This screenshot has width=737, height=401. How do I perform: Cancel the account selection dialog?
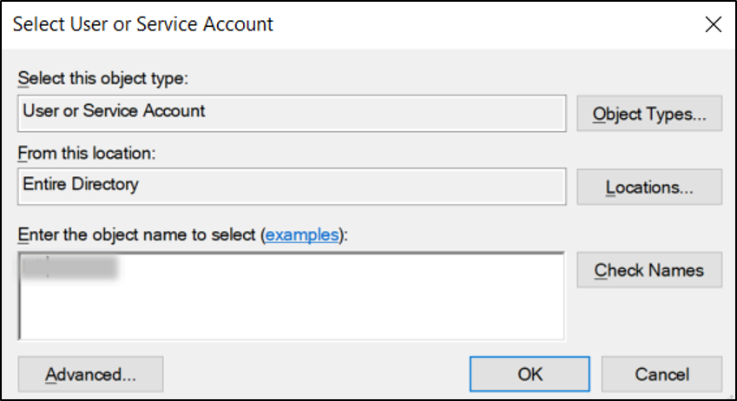661,374
